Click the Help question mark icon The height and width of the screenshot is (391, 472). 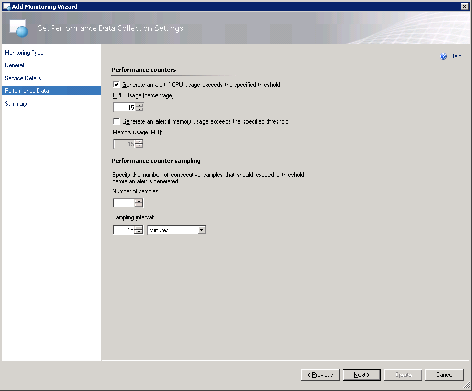click(443, 56)
